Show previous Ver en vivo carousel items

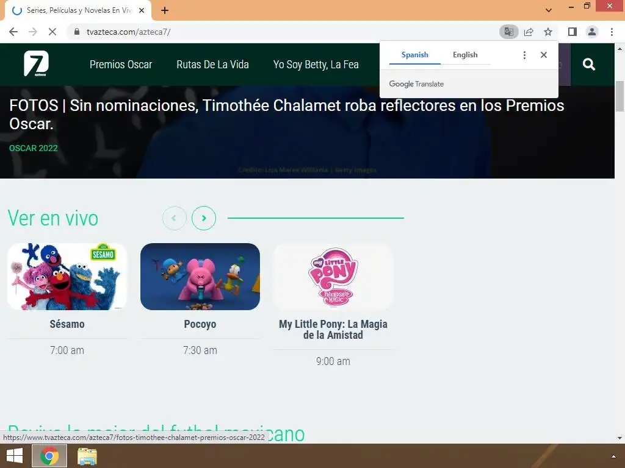tap(174, 218)
